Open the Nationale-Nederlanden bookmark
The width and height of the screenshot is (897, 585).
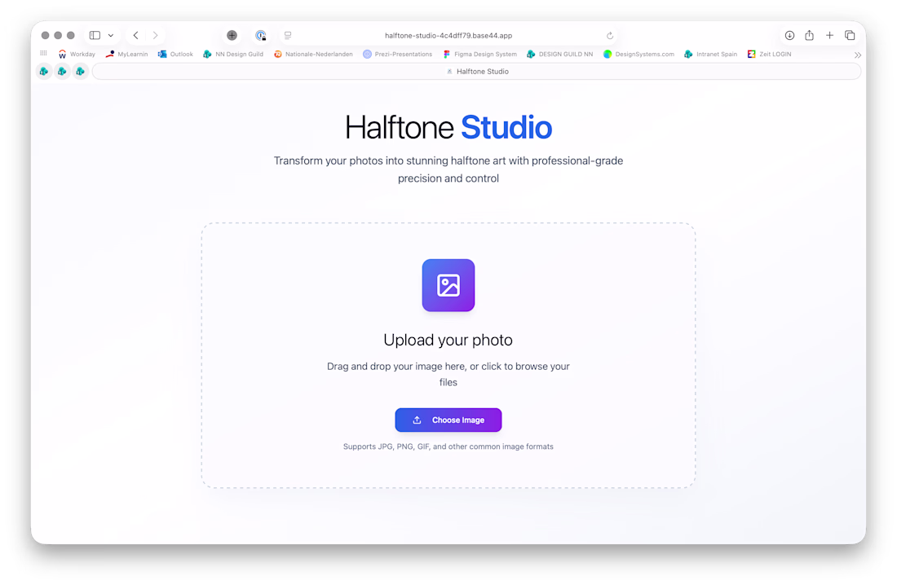(313, 55)
